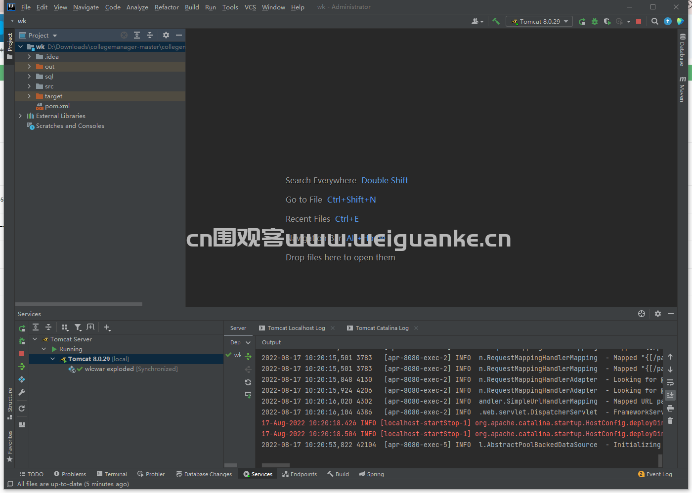Toggle the Project side tool window tab
Screen dimensions: 692x493
pos(9,46)
